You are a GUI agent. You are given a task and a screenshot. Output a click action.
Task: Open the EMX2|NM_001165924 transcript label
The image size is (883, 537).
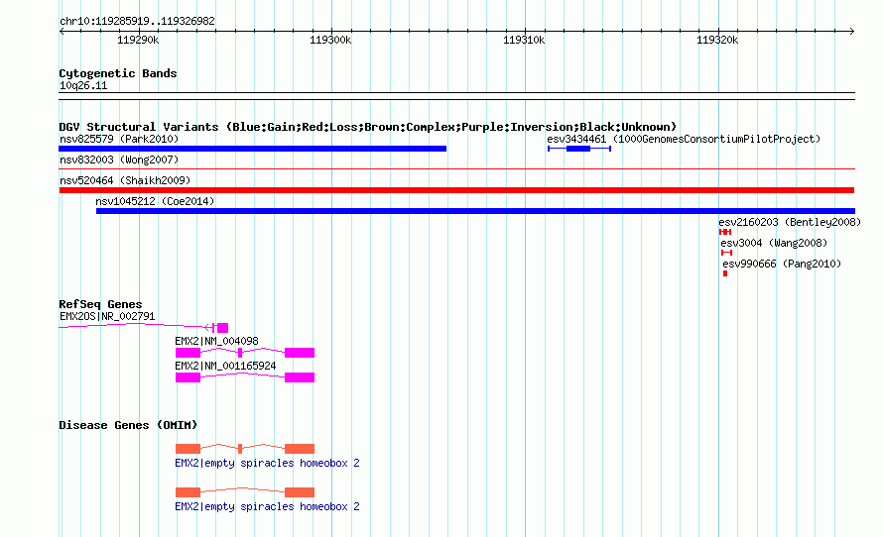[x=225, y=366]
